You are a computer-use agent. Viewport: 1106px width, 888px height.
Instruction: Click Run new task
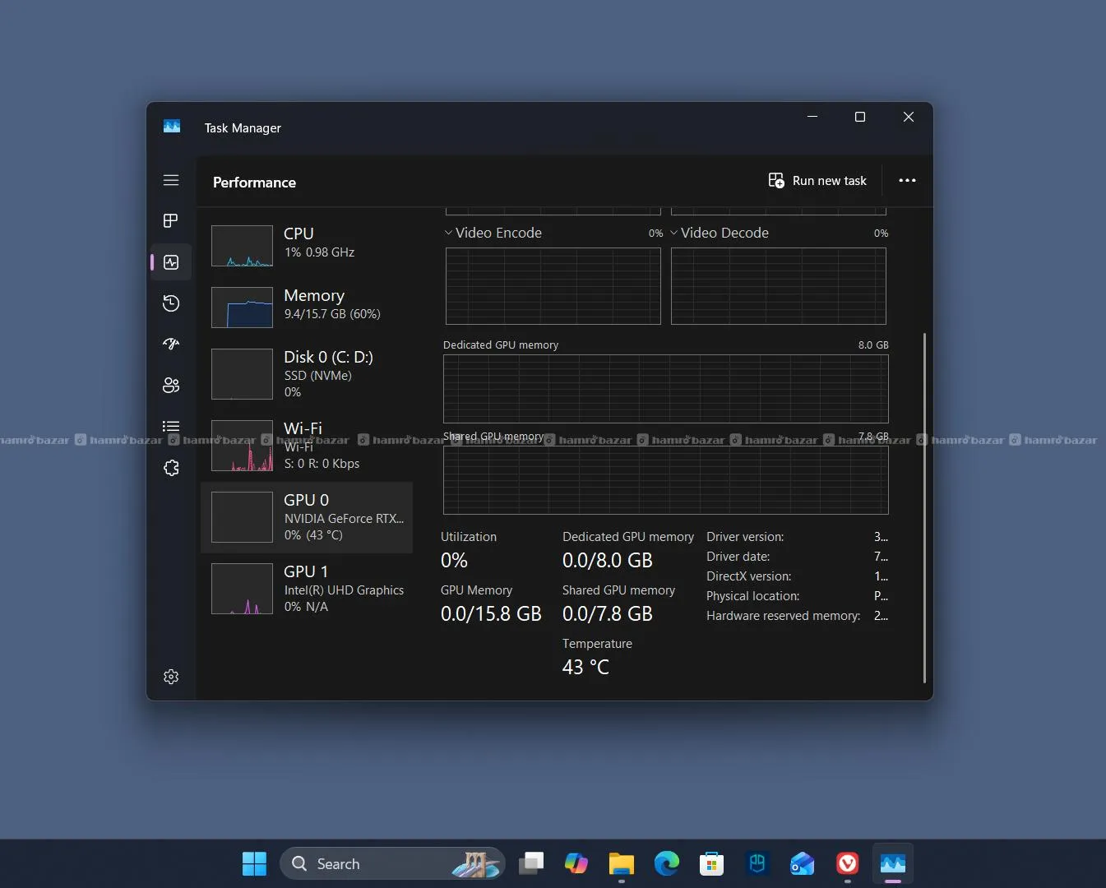(817, 181)
